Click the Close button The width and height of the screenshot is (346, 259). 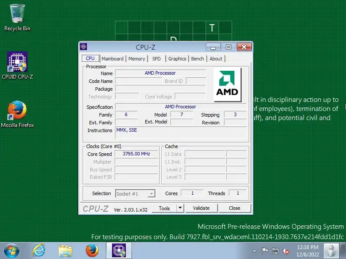pos(234,208)
